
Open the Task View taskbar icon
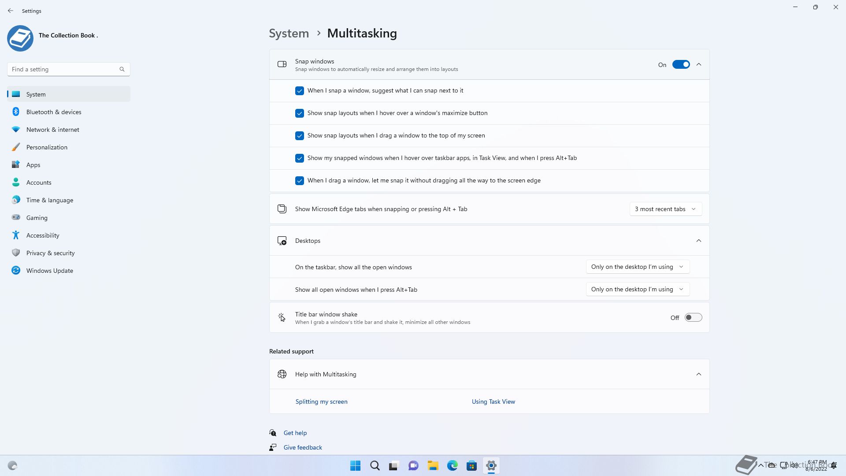coord(393,465)
